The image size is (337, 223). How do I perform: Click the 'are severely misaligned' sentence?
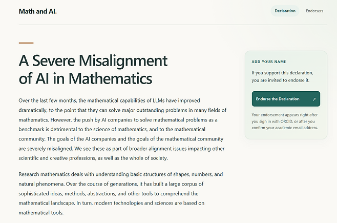[x=46, y=149]
